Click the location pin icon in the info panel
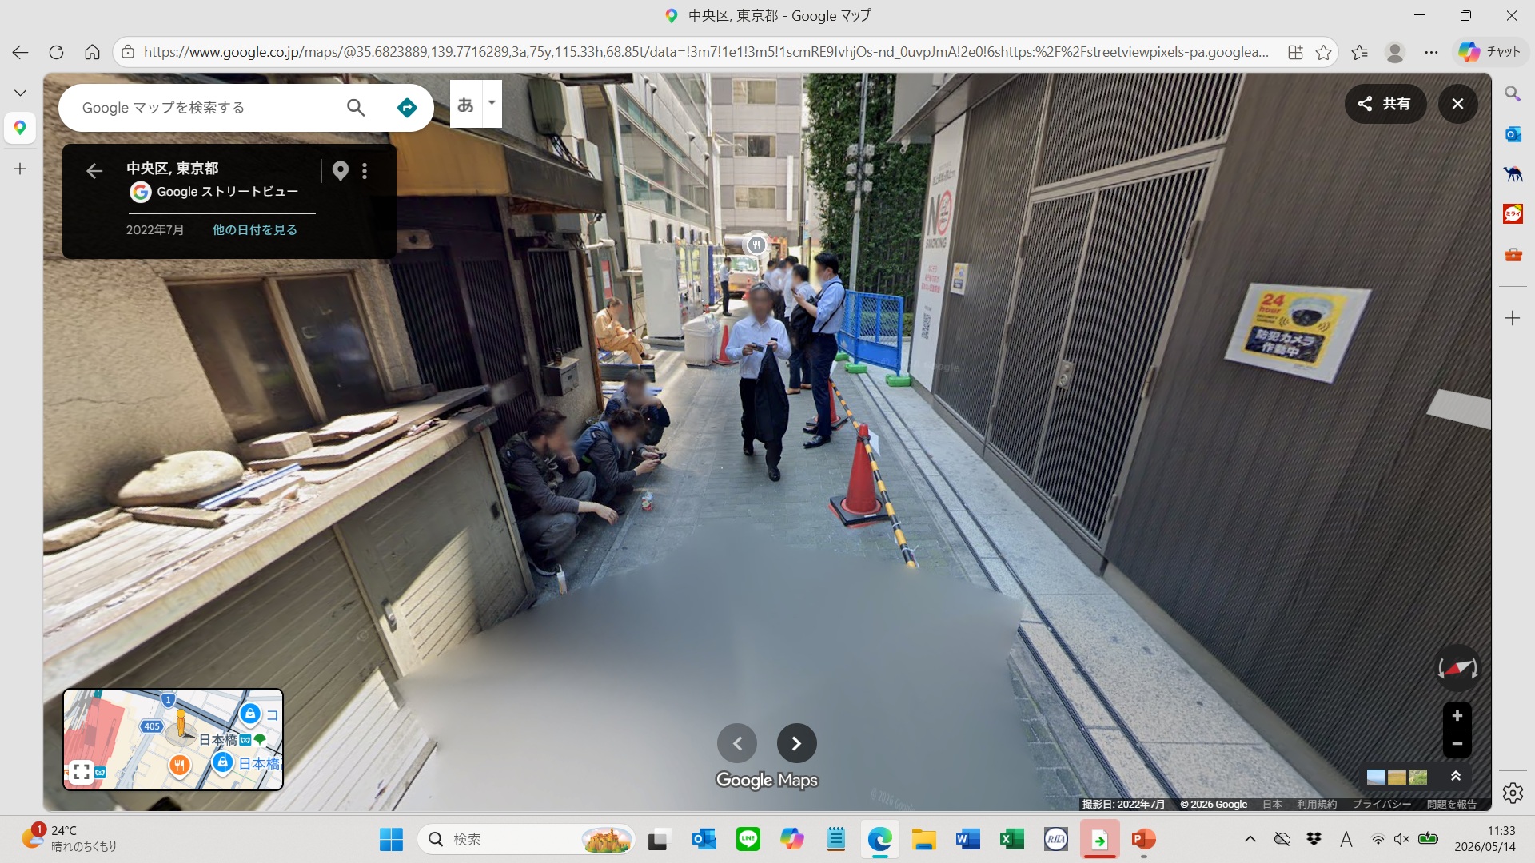Image resolution: width=1535 pixels, height=863 pixels. pos(341,170)
